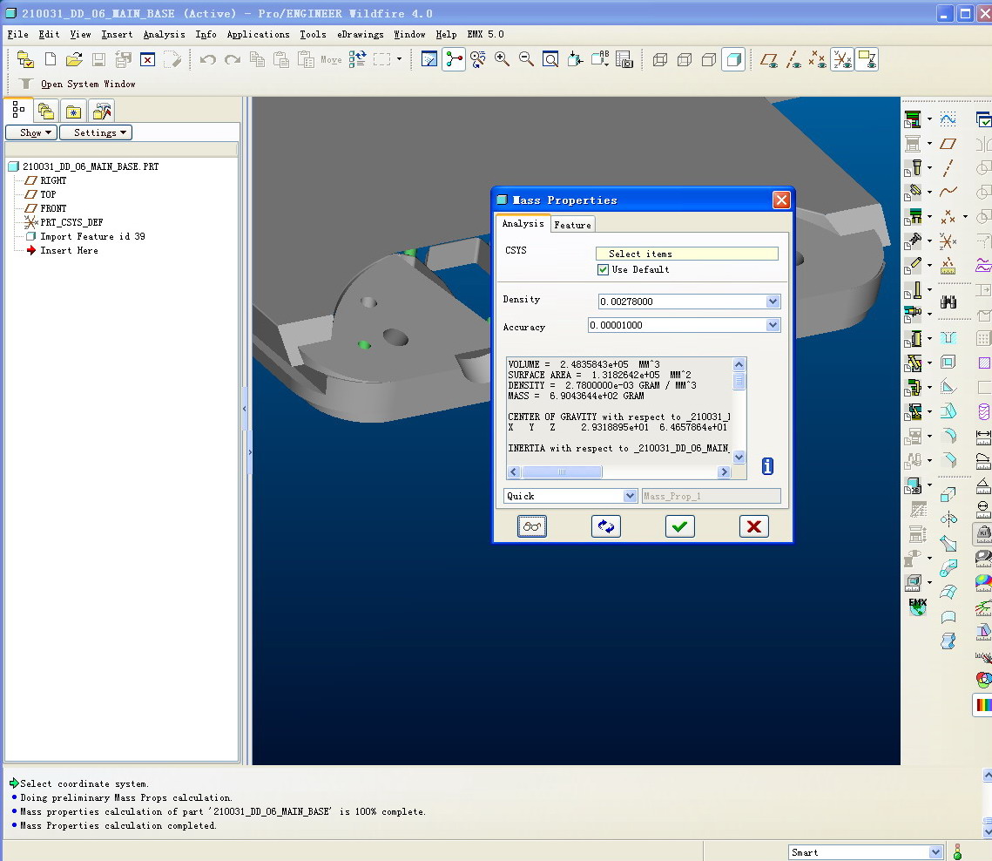Screen dimensions: 992x861
Task: Click the Refit view icon
Action: (x=550, y=59)
